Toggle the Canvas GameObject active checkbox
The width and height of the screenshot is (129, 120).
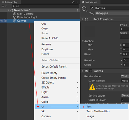click(x=92, y=8)
